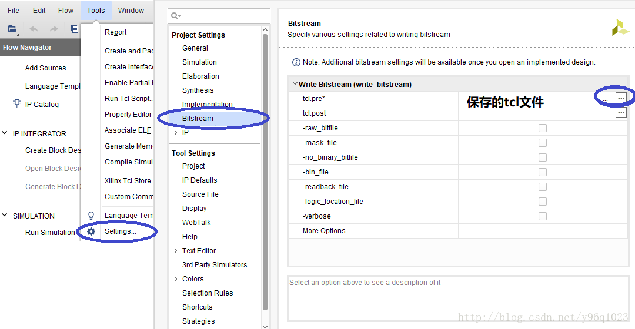
Task: Choose Settings... in the Tools menu
Action: (121, 231)
